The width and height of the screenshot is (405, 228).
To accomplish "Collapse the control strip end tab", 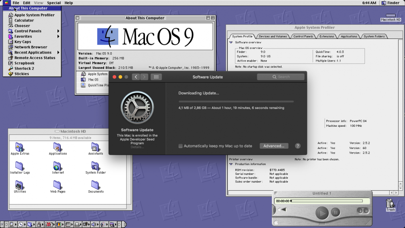I will pos(124,224).
